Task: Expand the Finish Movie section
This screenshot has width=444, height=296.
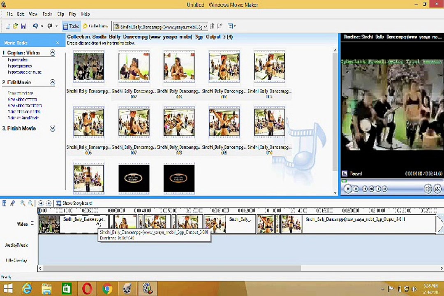Action: click(52, 128)
